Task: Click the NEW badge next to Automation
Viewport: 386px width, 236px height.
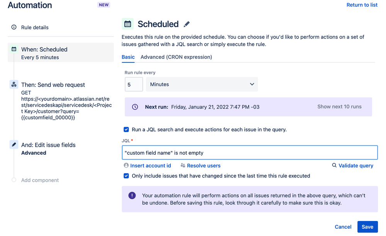Action: coord(104,5)
